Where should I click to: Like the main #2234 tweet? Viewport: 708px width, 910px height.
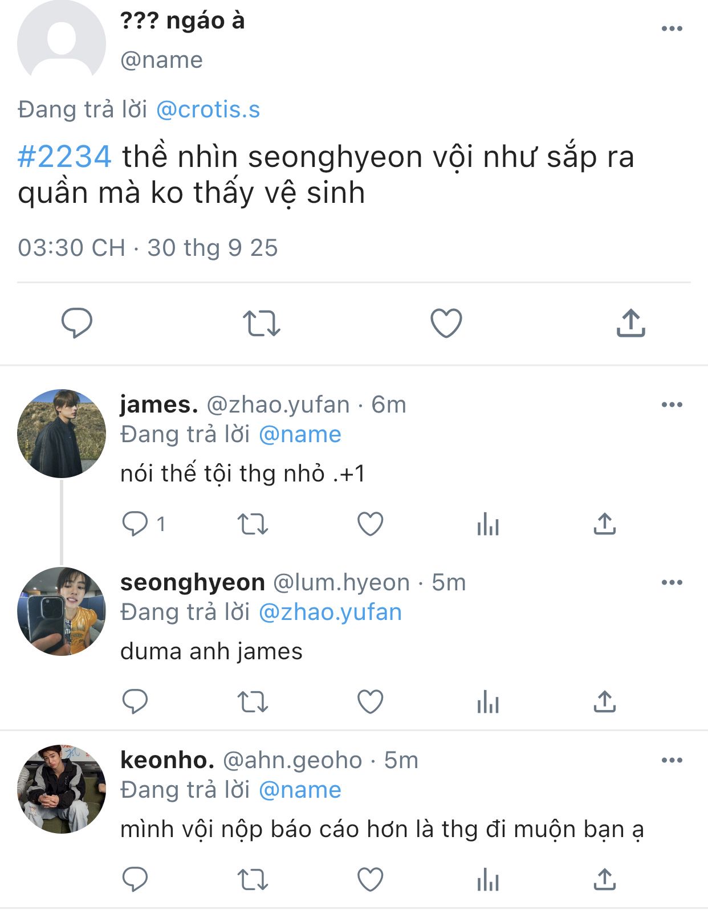[x=446, y=323]
